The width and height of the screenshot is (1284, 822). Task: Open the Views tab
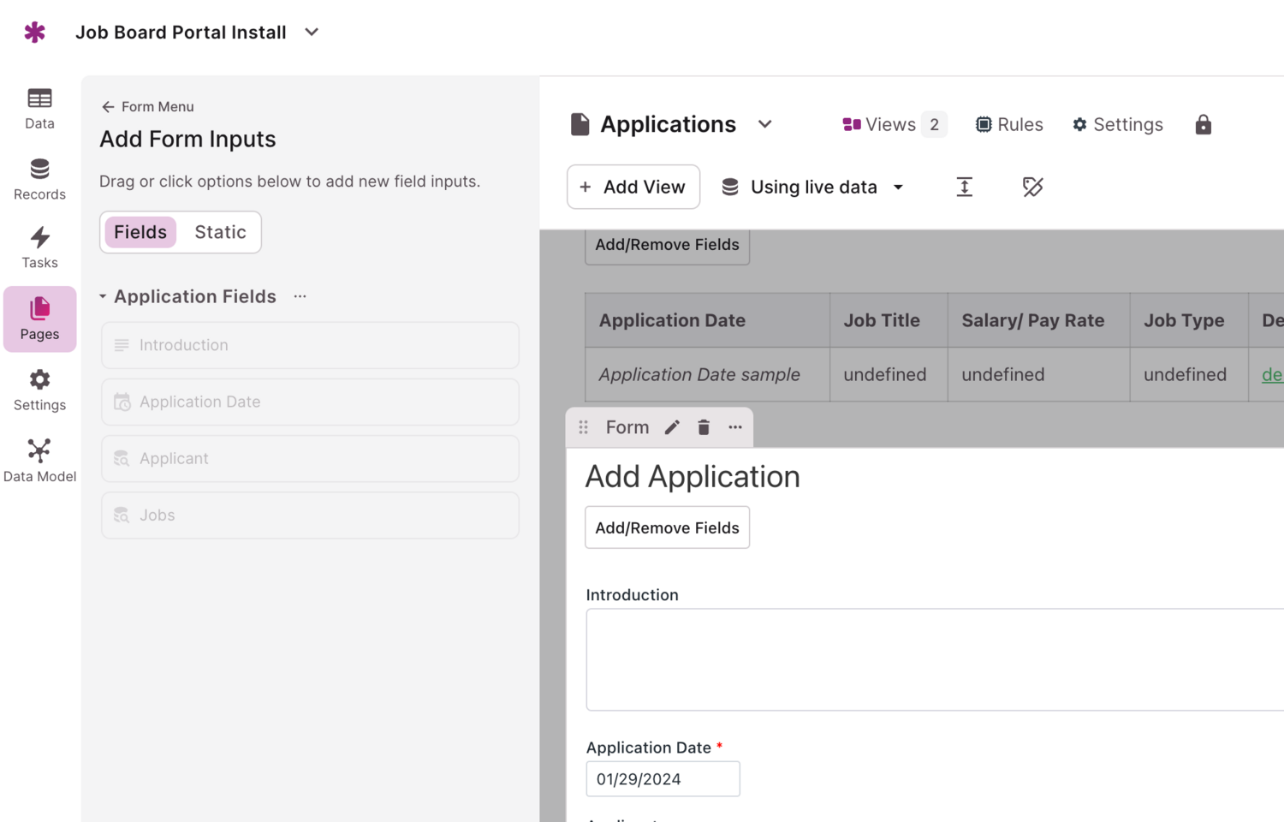tap(893, 125)
